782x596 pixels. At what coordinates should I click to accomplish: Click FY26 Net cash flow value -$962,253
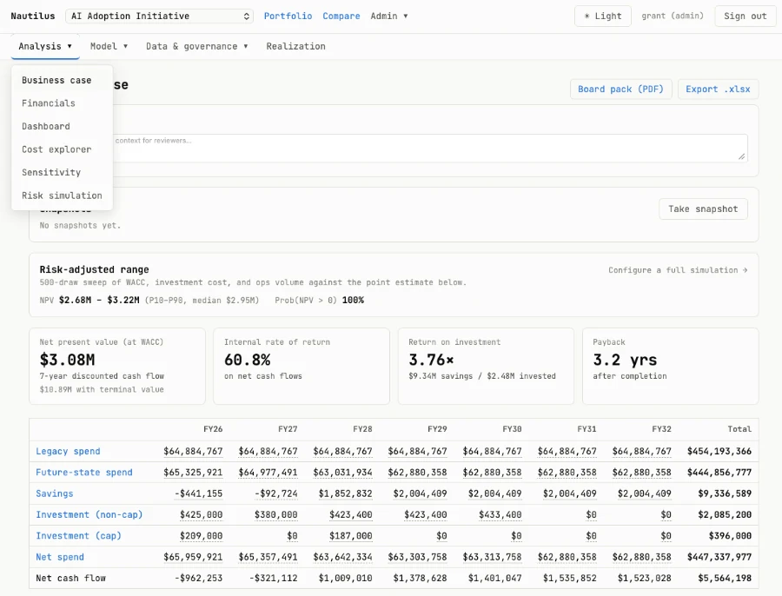[198, 578]
